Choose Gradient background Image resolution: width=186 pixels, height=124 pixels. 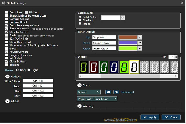80,20
